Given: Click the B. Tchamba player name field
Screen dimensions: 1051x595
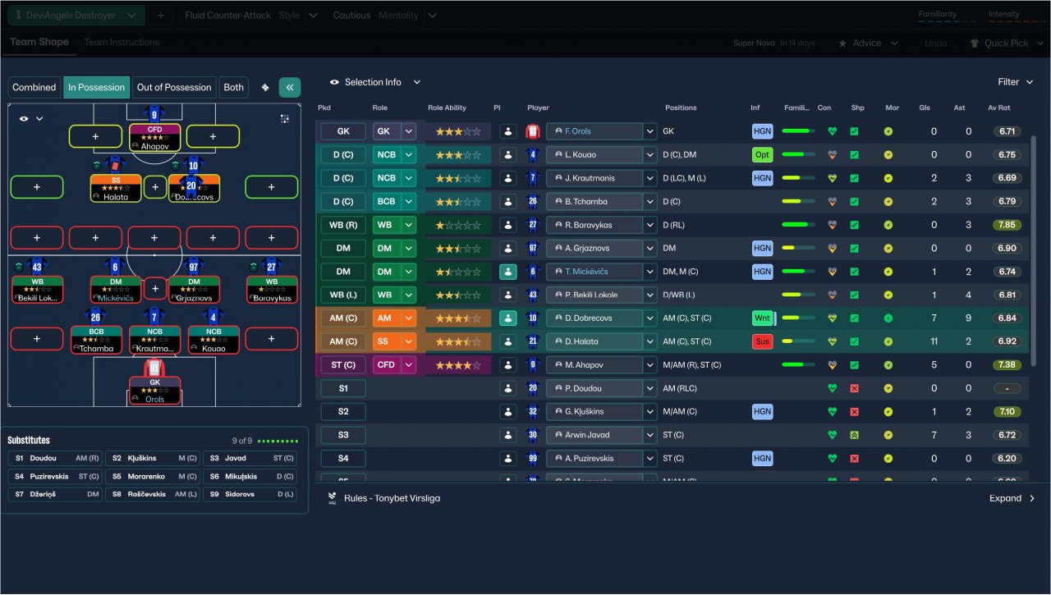Looking at the screenshot, I should tap(594, 201).
